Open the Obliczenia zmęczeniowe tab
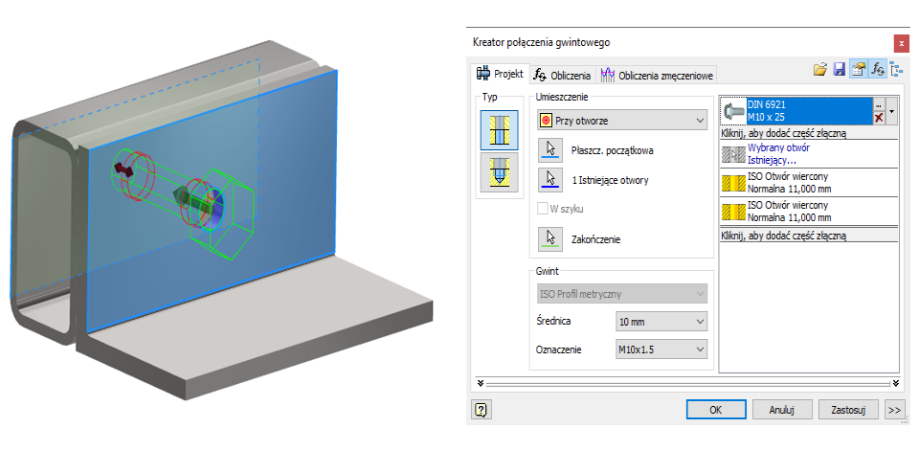Screen dimensions: 919x451 coord(656,75)
